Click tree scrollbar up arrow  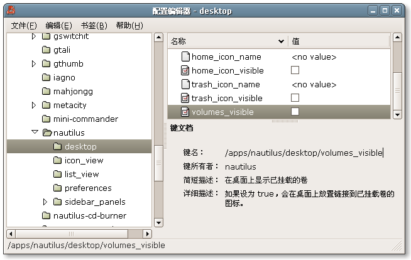click(158, 38)
